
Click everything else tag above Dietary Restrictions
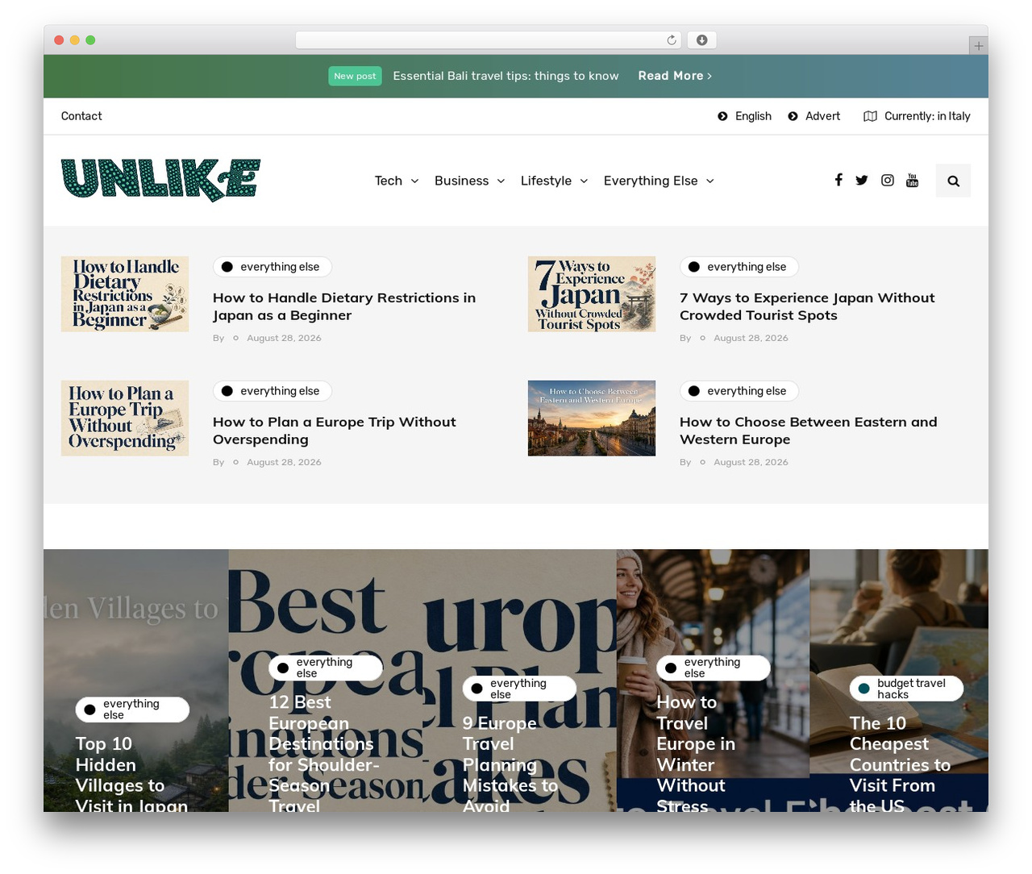[273, 267]
